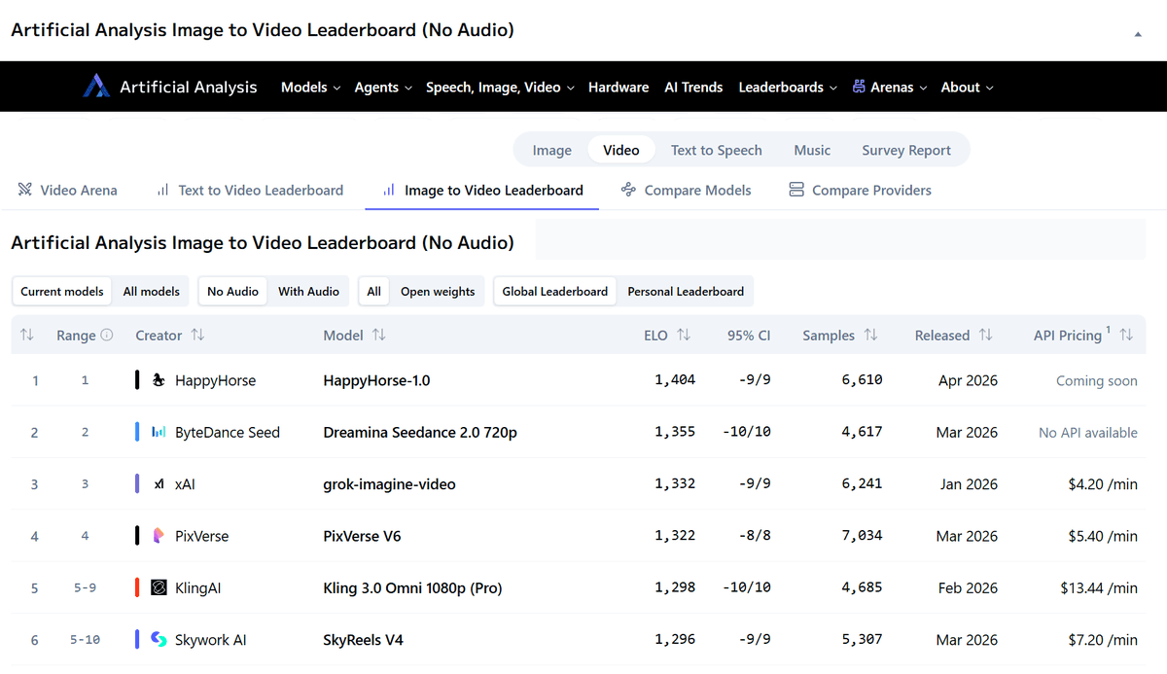Expand the About dropdown menu

click(967, 87)
